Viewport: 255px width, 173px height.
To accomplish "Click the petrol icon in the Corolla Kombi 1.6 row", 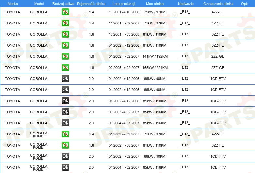I will coord(65,145).
